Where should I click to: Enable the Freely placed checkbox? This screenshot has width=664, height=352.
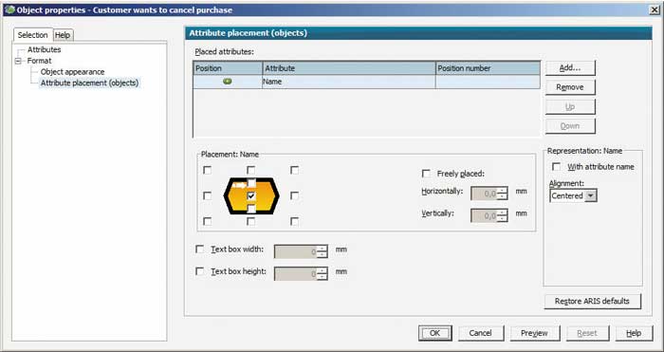point(426,174)
